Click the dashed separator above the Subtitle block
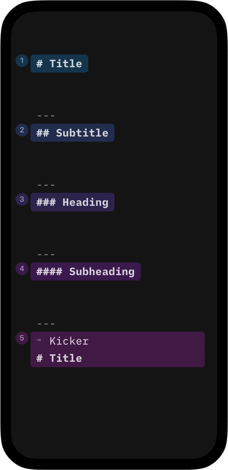228x470 pixels. [46, 116]
